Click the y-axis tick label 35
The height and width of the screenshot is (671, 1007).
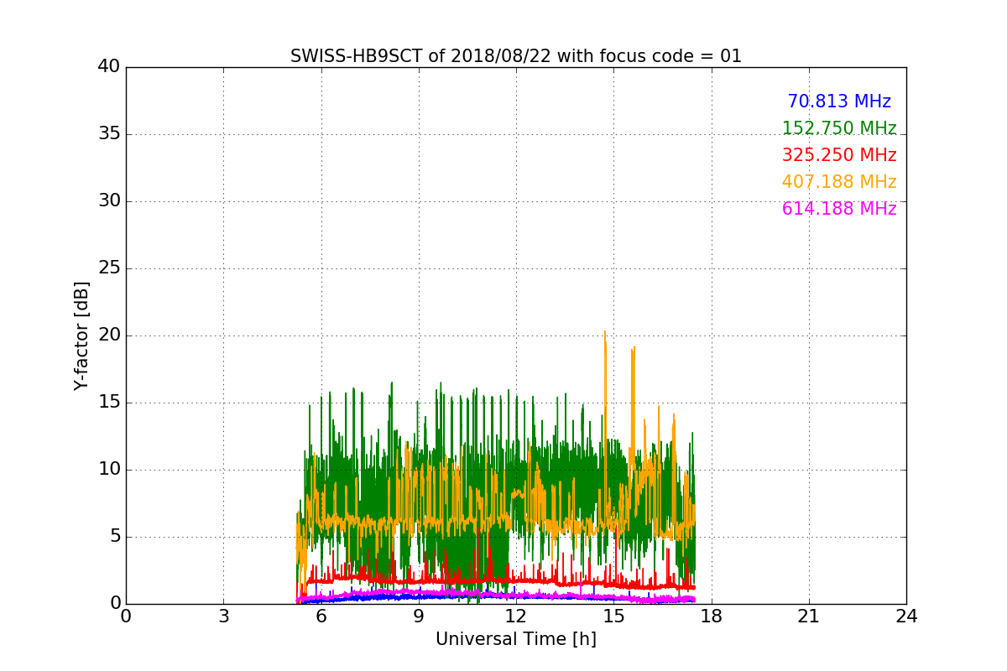point(109,134)
